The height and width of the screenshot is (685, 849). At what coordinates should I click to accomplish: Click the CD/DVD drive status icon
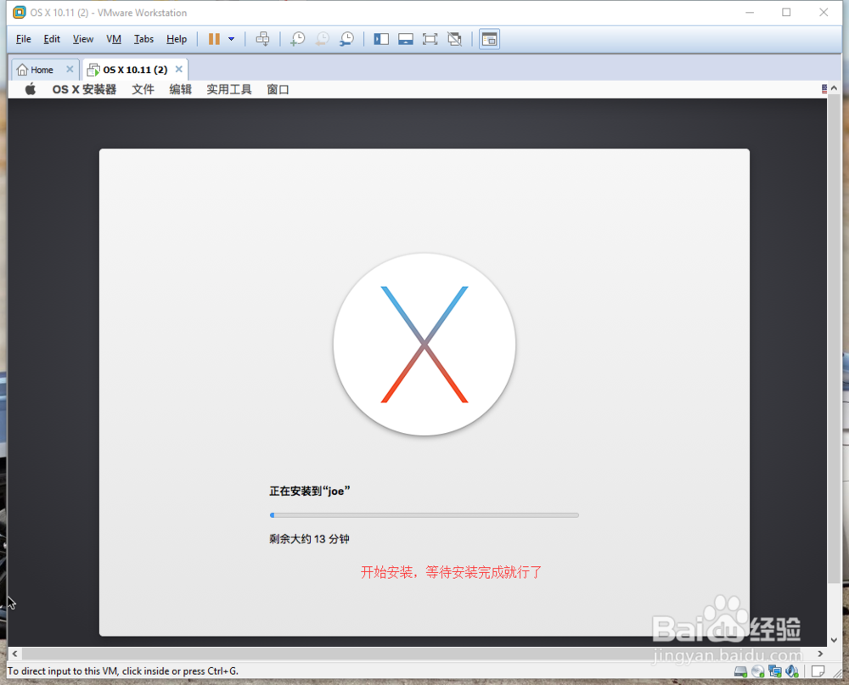758,672
